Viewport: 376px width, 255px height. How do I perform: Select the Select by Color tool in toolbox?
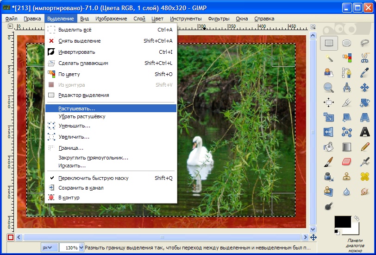[346, 58]
